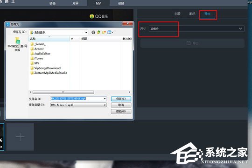Create a new folder in dialog
Viewport: 252px width, 168px height.
click(104, 32)
